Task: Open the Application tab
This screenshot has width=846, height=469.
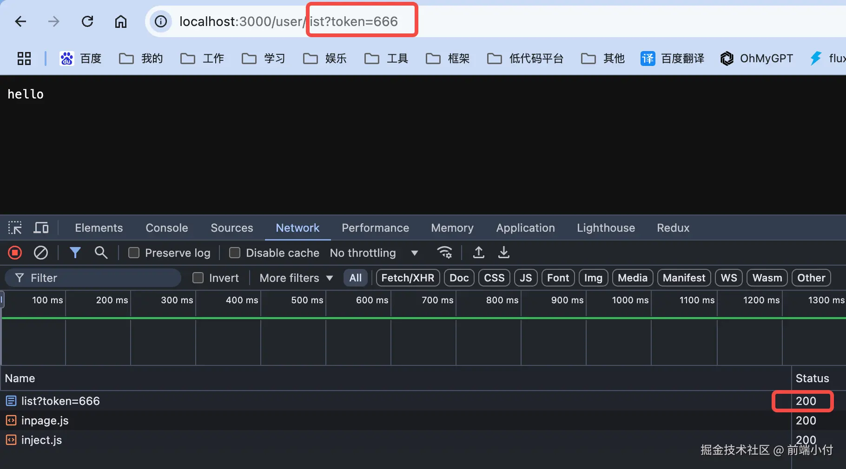Action: pyautogui.click(x=526, y=228)
